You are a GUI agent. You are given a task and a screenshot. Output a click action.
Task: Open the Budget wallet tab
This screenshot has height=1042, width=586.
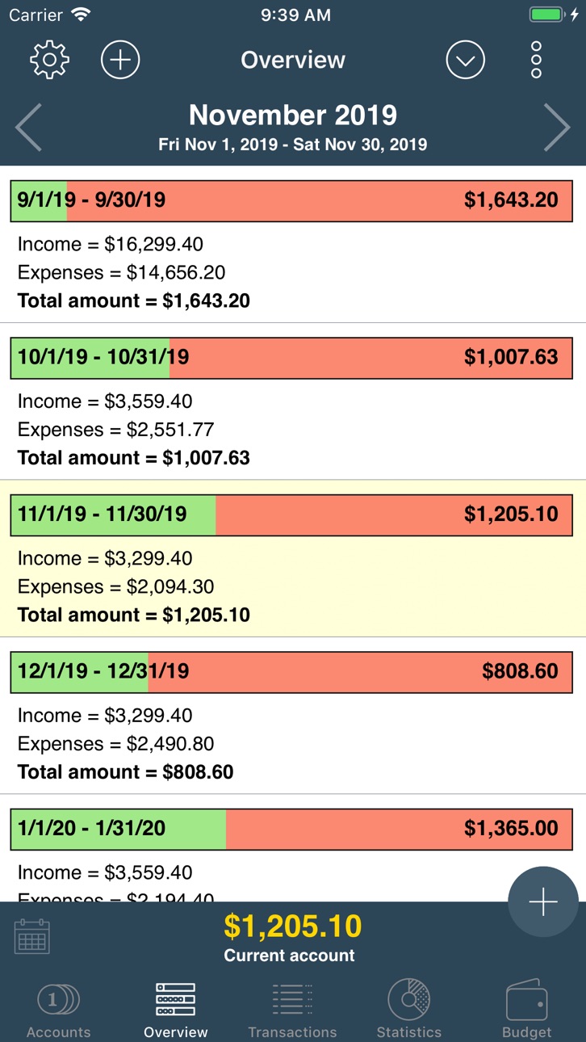pos(527,1009)
